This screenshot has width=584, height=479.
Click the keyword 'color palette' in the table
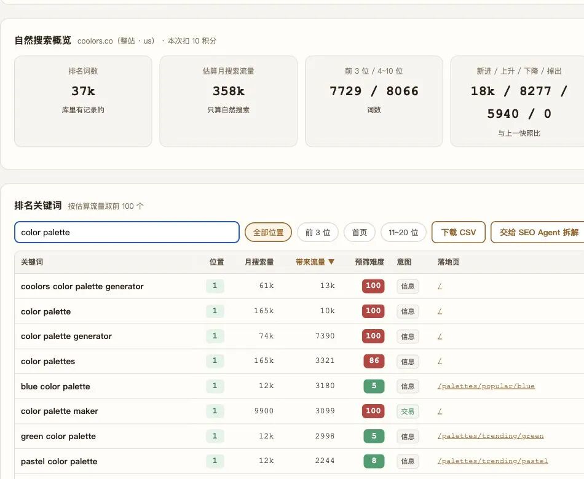46,311
